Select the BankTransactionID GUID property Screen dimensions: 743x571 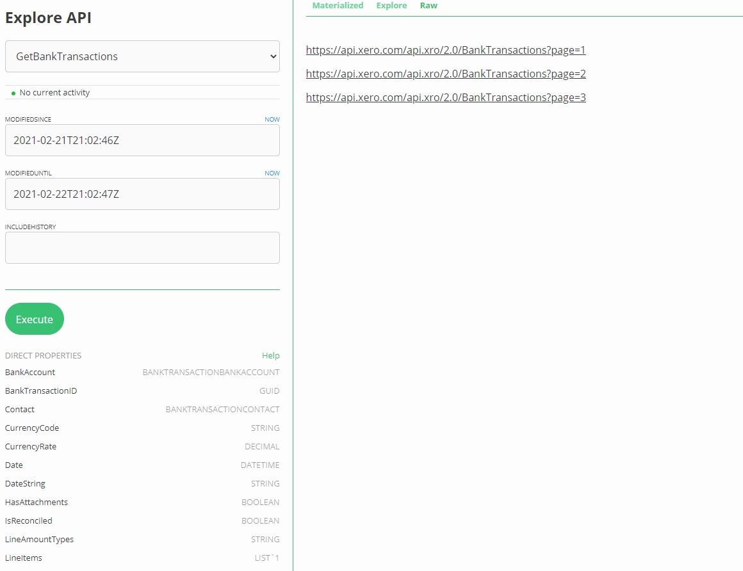(x=40, y=390)
